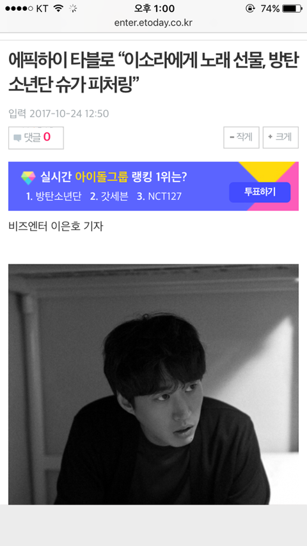Tap the article headline about 에픽하이 타블로
Screen dimensions: 307x546
tap(153, 73)
